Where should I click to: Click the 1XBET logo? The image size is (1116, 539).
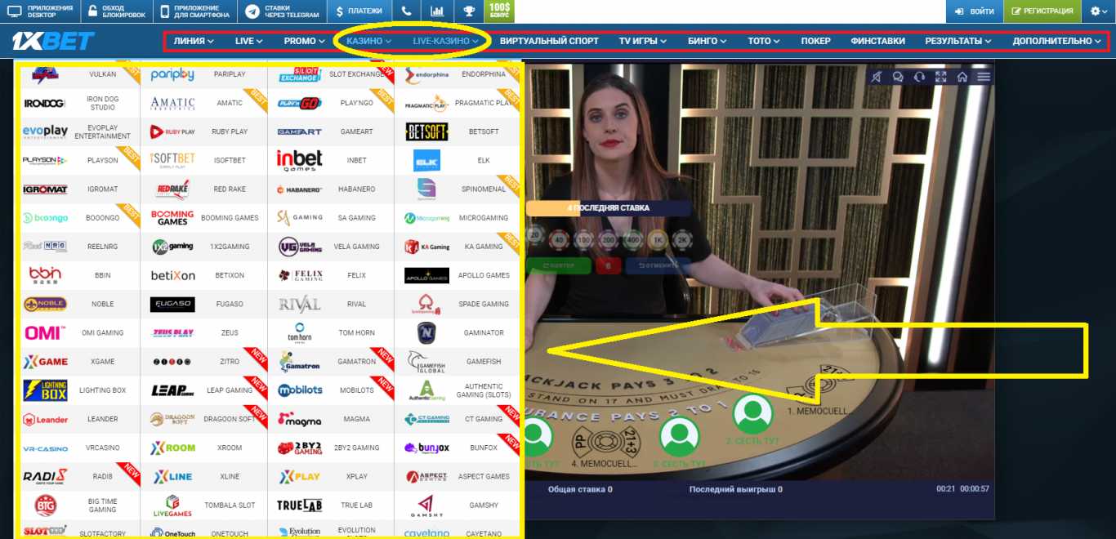(x=53, y=41)
